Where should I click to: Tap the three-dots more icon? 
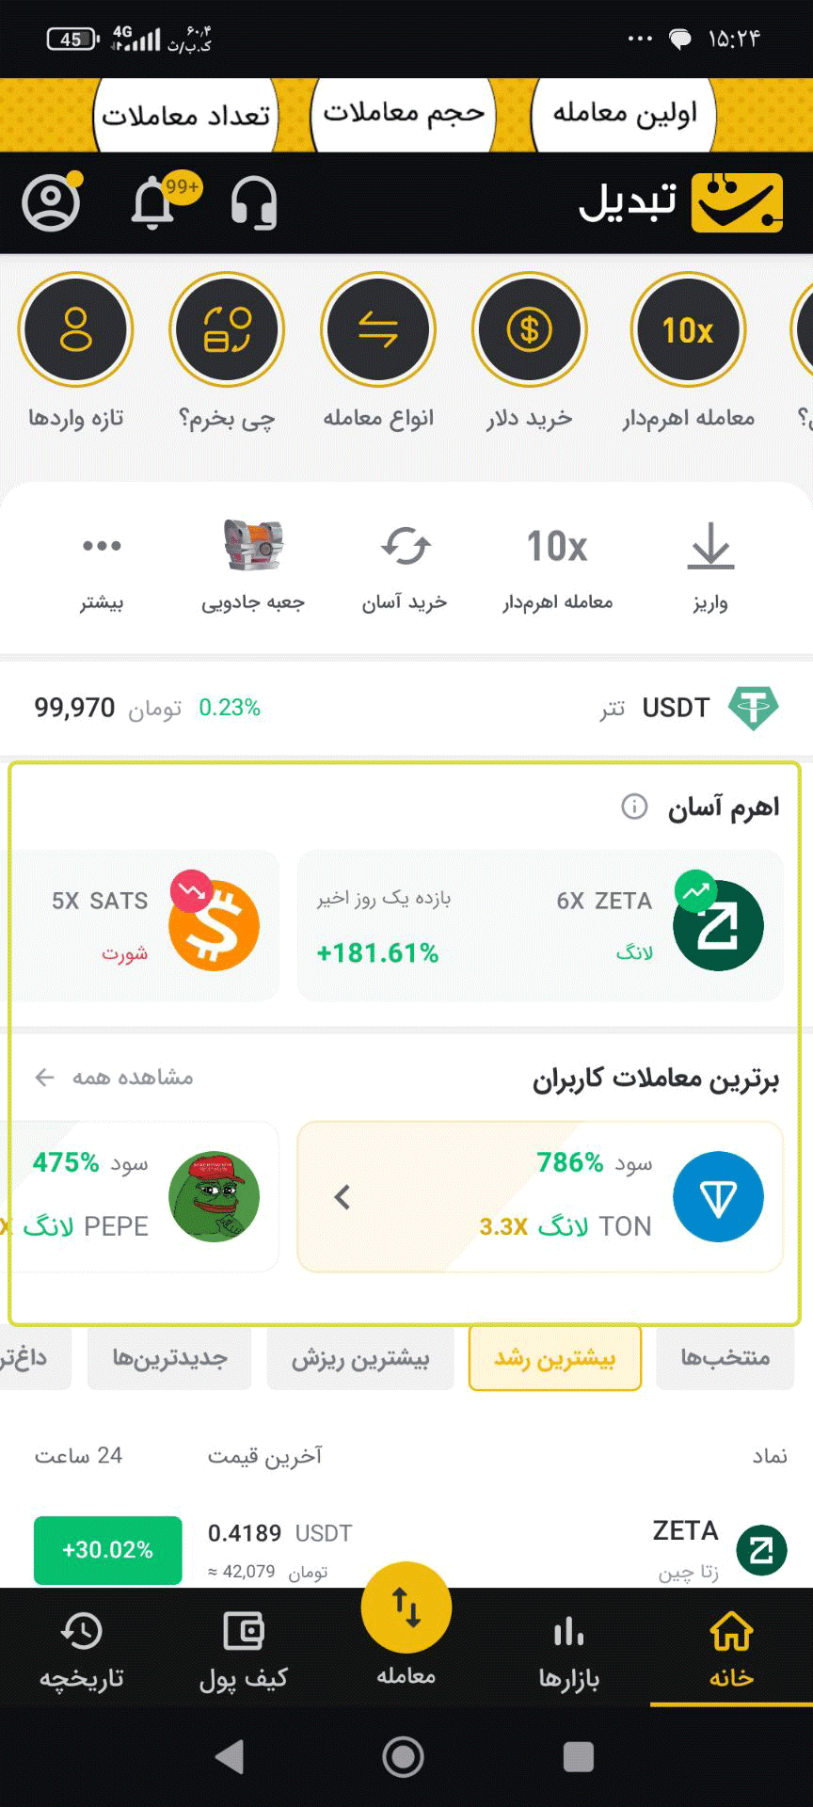pyautogui.click(x=102, y=546)
